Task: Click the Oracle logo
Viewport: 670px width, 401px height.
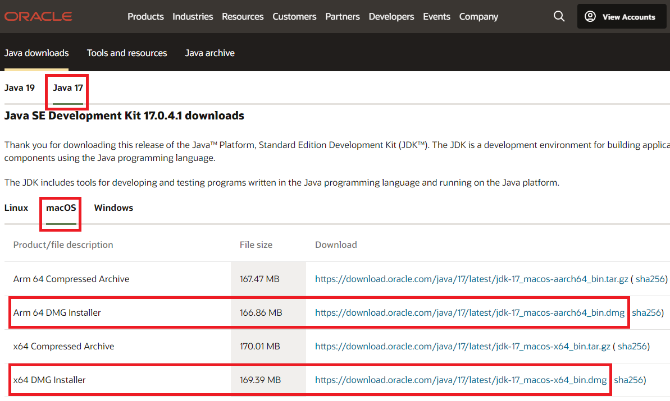Action: pos(38,16)
